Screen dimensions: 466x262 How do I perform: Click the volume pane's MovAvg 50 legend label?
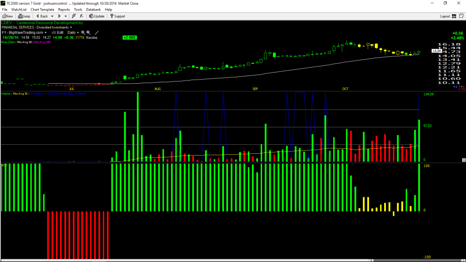20,94
